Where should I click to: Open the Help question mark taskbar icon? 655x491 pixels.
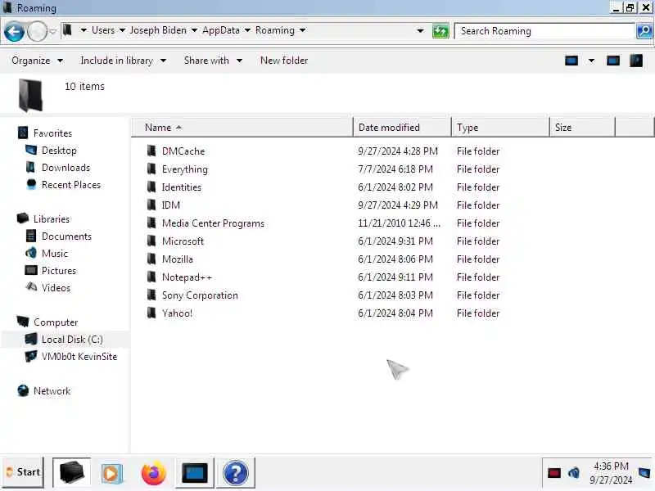[236, 473]
